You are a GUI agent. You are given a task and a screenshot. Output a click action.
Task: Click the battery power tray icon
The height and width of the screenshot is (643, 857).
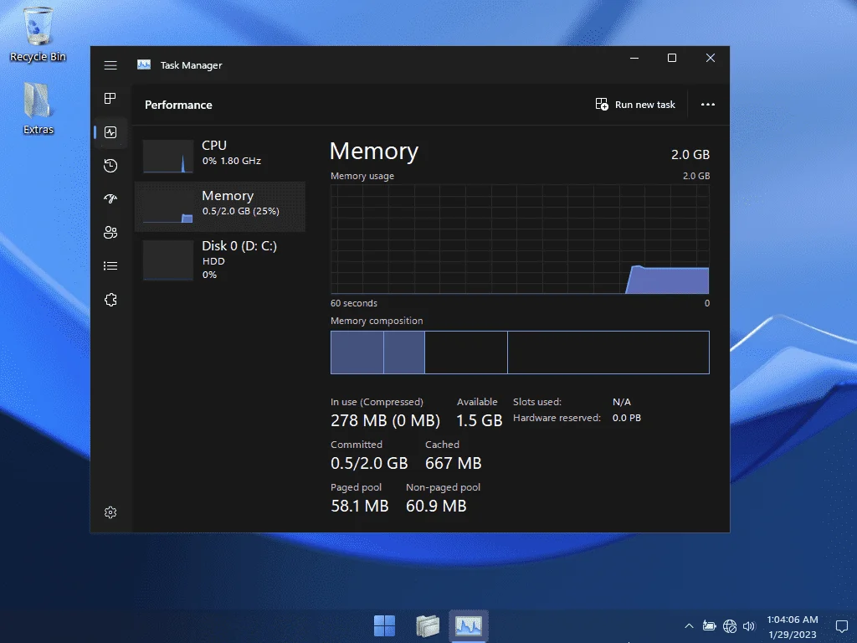coord(710,626)
